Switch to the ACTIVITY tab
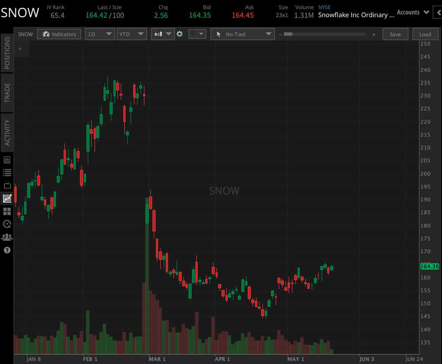The width and height of the screenshot is (442, 364). (7, 133)
